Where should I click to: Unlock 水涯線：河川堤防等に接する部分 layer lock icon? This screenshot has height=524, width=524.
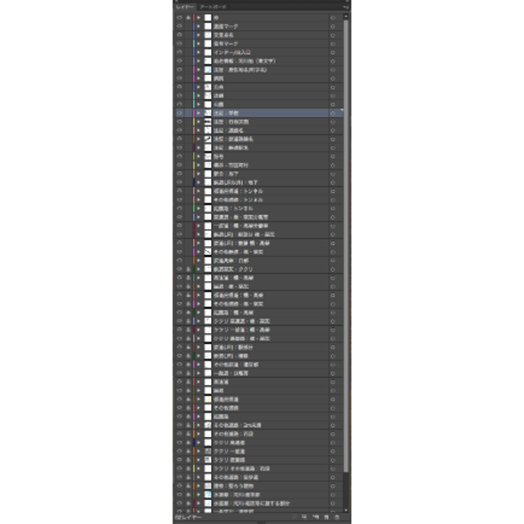[x=189, y=503]
